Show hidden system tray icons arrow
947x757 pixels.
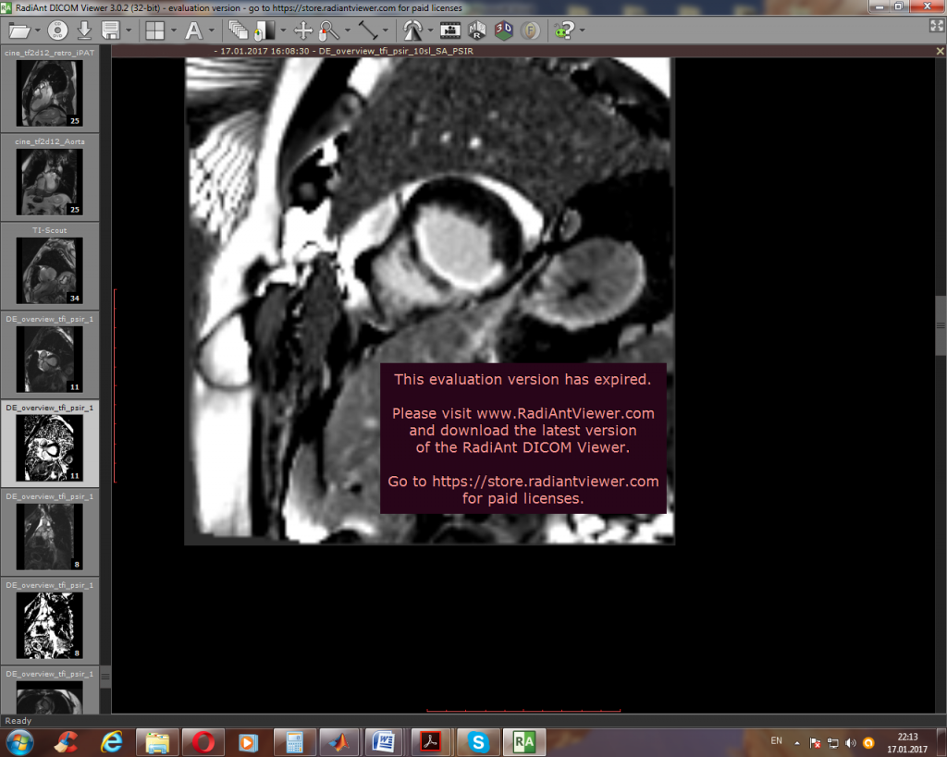[797, 743]
